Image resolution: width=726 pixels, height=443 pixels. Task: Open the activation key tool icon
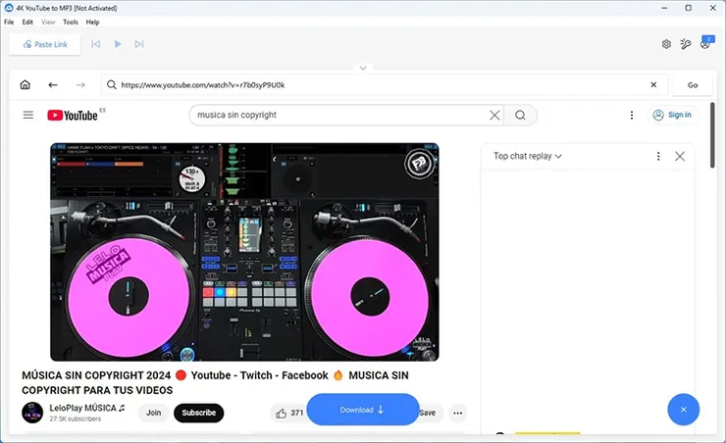click(x=686, y=44)
